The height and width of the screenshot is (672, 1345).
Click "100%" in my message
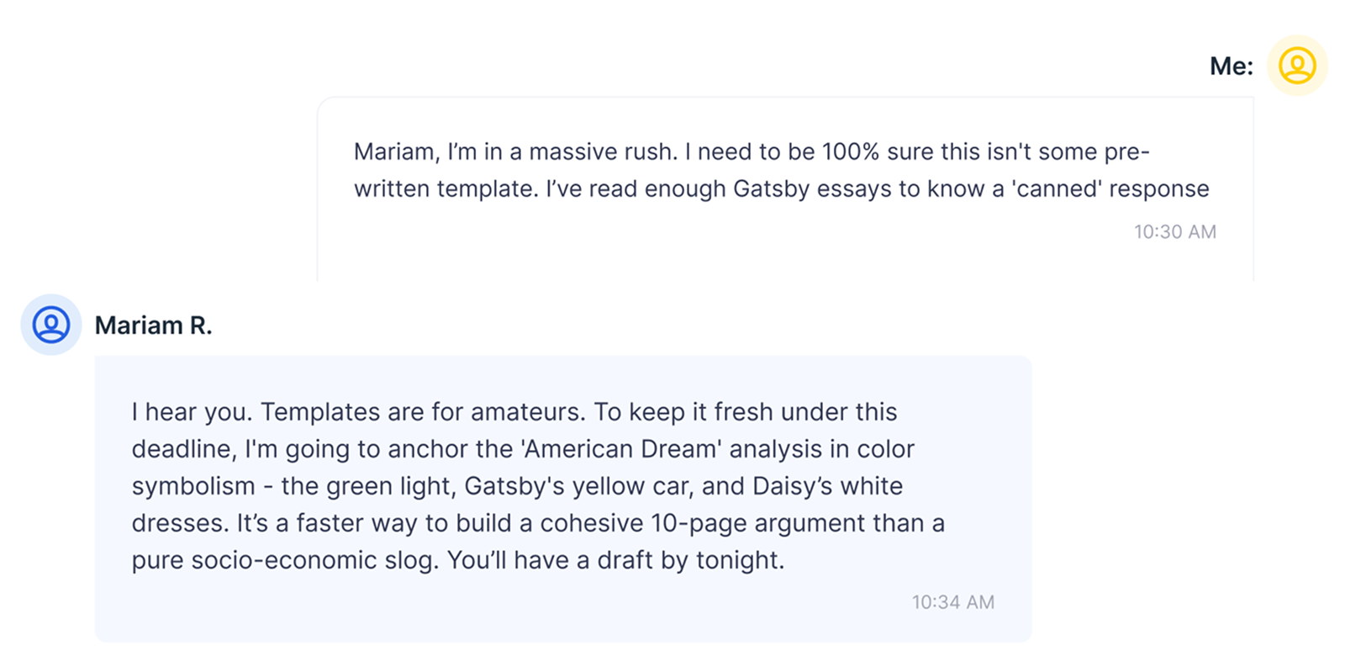tap(850, 152)
